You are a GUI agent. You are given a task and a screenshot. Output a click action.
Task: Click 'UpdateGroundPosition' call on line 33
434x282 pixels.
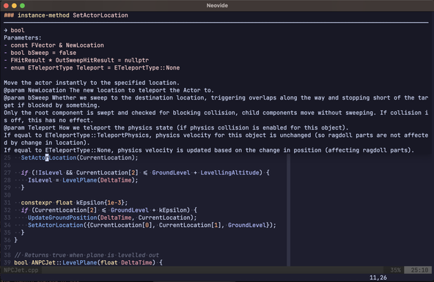tap(62, 218)
